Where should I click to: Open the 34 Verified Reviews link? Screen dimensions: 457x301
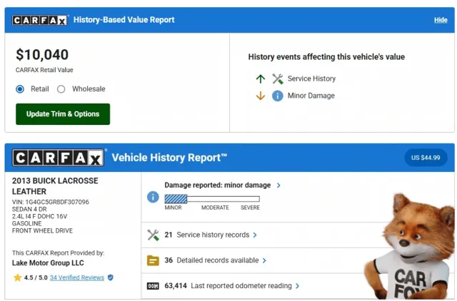pyautogui.click(x=76, y=277)
